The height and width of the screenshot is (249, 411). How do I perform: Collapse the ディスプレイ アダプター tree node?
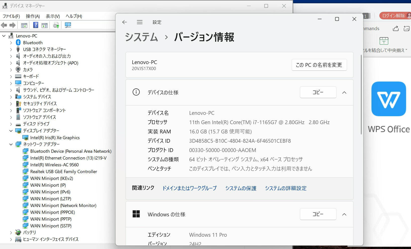coord(11,131)
